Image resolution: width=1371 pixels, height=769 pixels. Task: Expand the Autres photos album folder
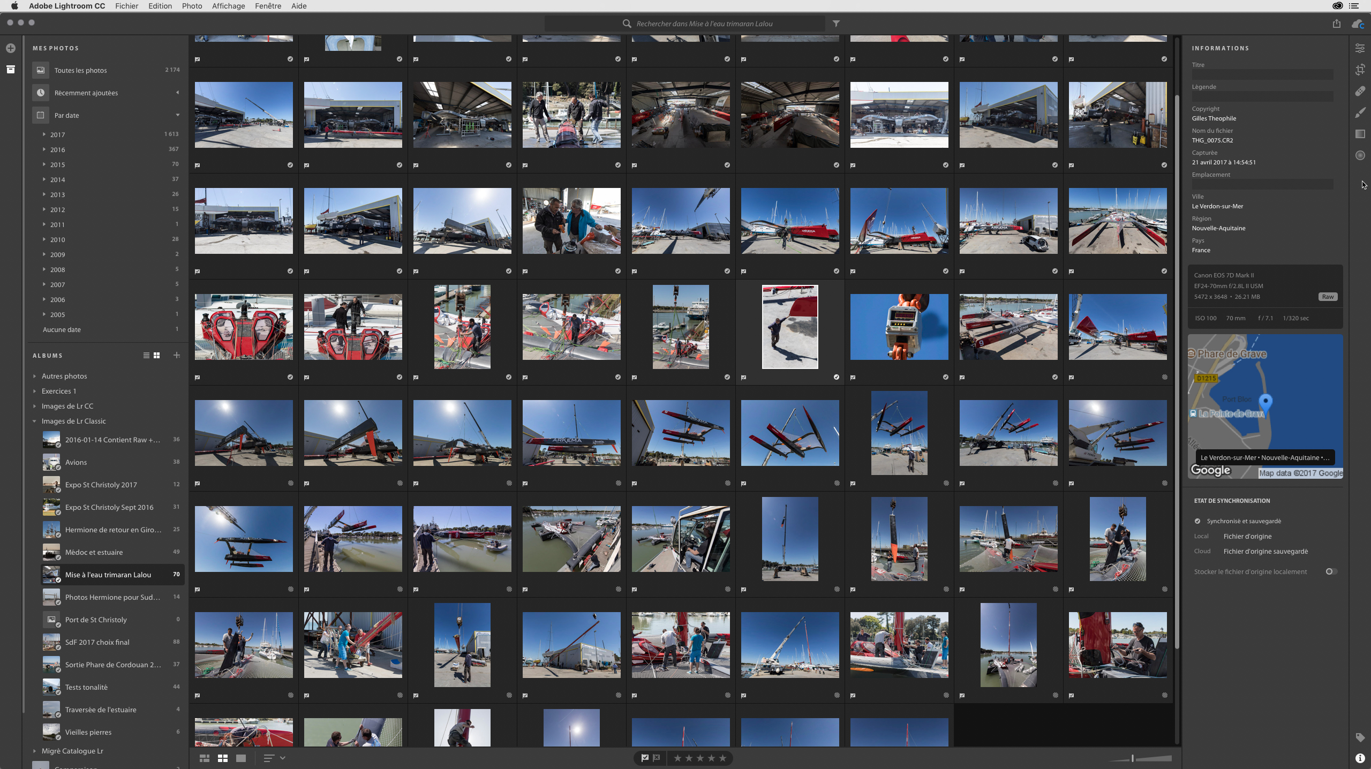tap(34, 376)
